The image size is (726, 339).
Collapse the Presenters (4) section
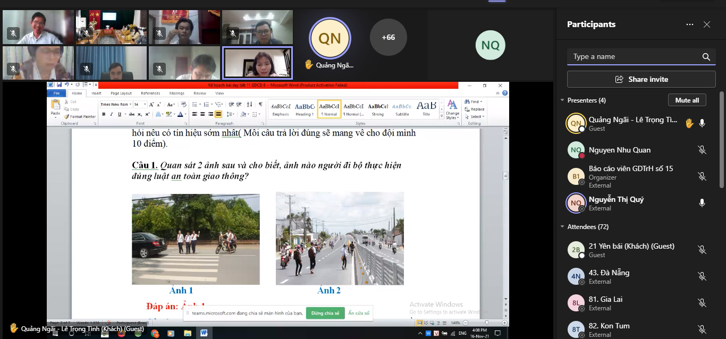(562, 100)
